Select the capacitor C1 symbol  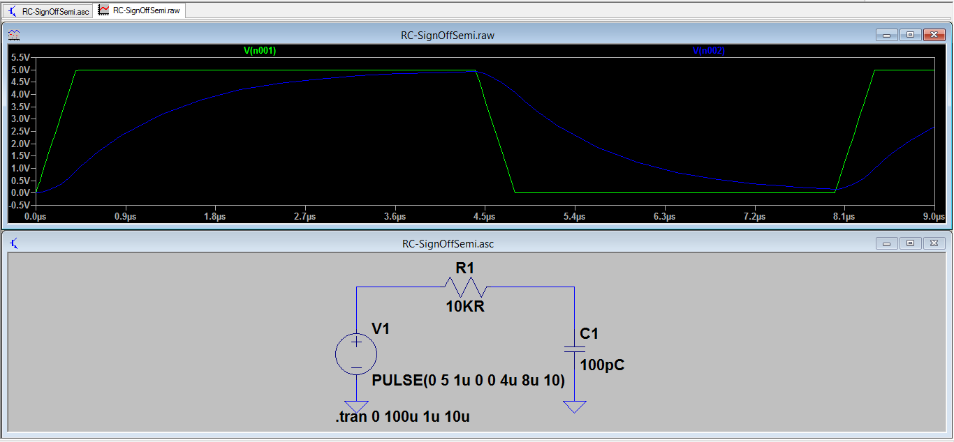pos(574,349)
